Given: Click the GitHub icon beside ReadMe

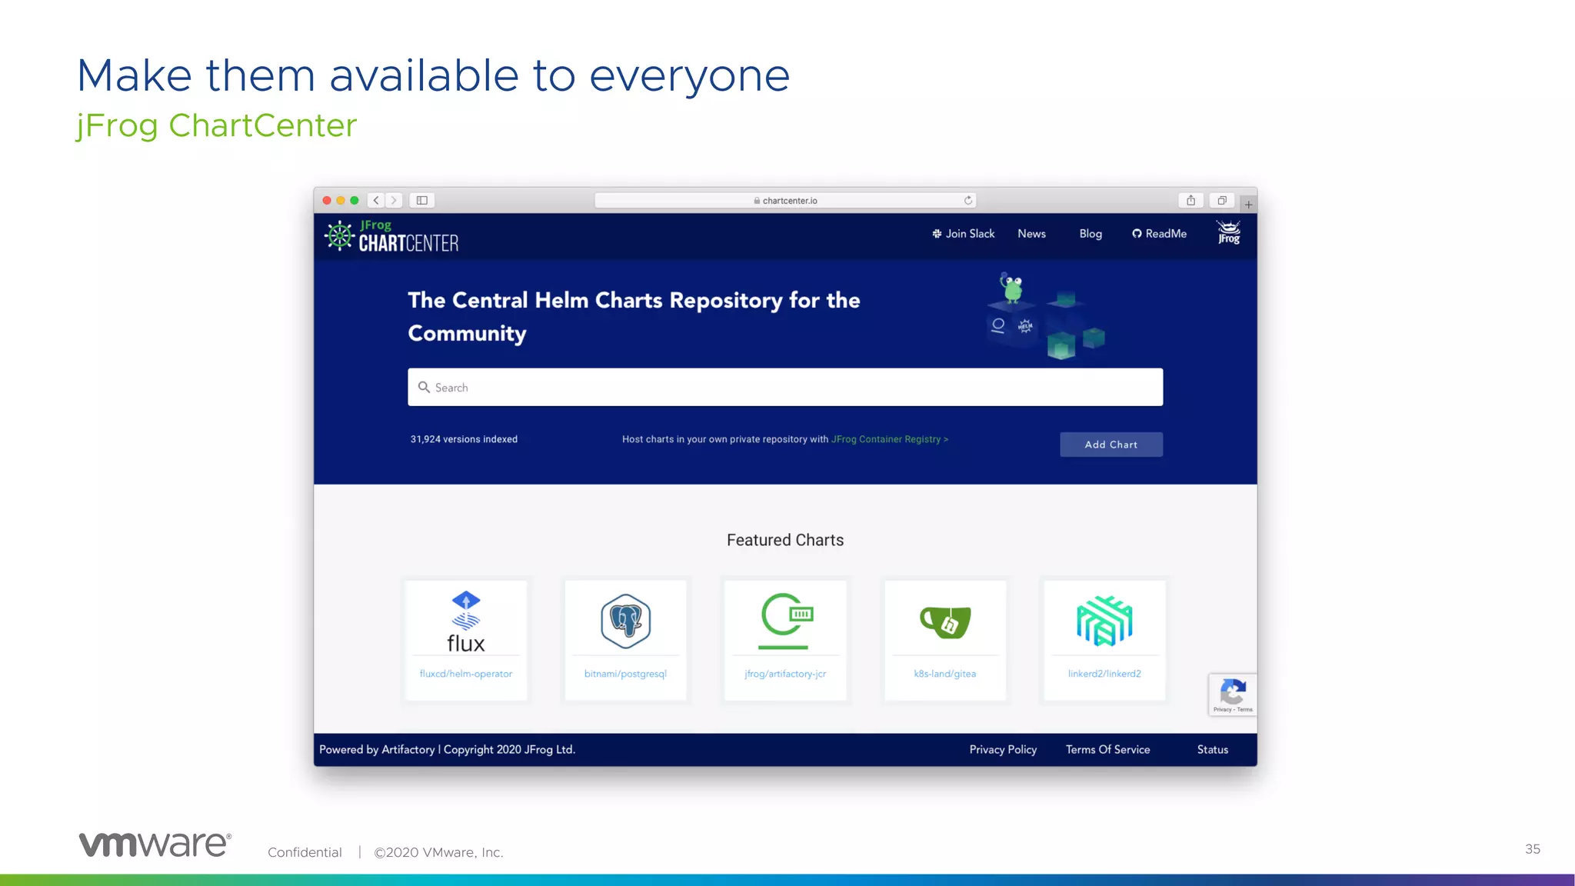Looking at the screenshot, I should pos(1137,234).
